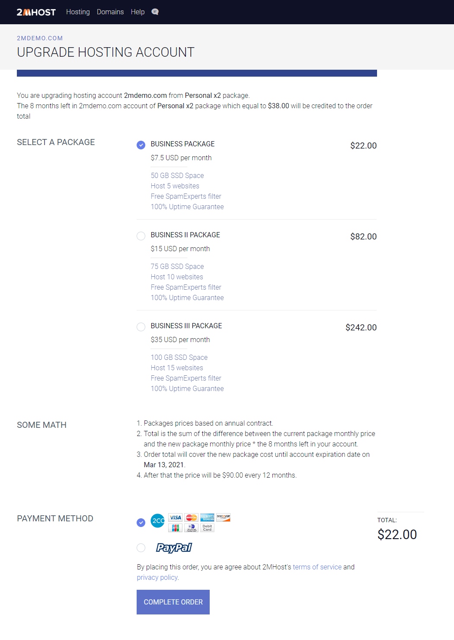Image resolution: width=454 pixels, height=640 pixels.
Task: Click the Discover card icon
Action: [x=224, y=517]
